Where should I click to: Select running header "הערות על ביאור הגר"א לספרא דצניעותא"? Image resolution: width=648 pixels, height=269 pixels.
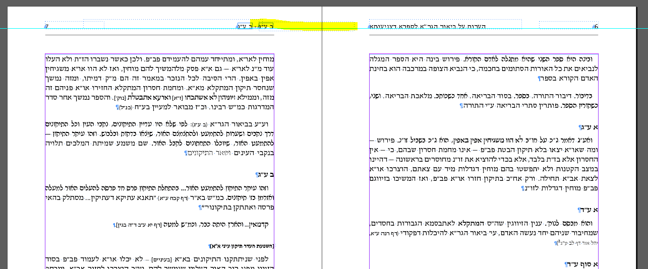[x=428, y=26]
